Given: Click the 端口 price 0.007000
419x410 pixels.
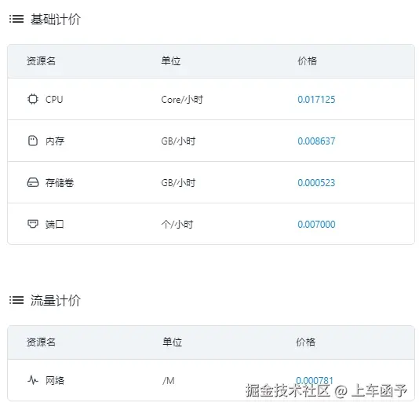Looking at the screenshot, I should point(316,224).
